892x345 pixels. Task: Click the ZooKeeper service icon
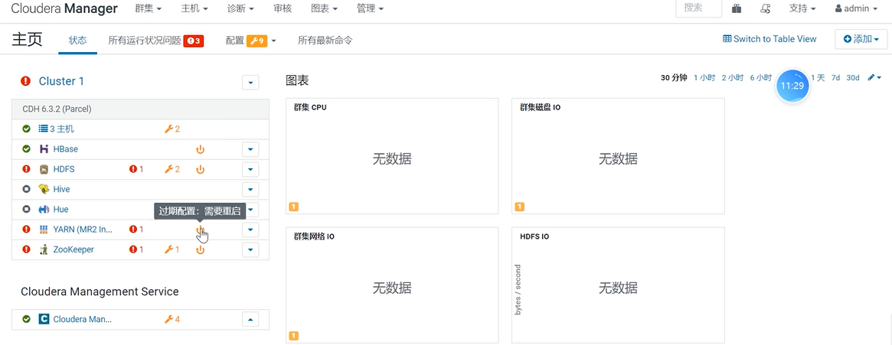pyautogui.click(x=44, y=249)
